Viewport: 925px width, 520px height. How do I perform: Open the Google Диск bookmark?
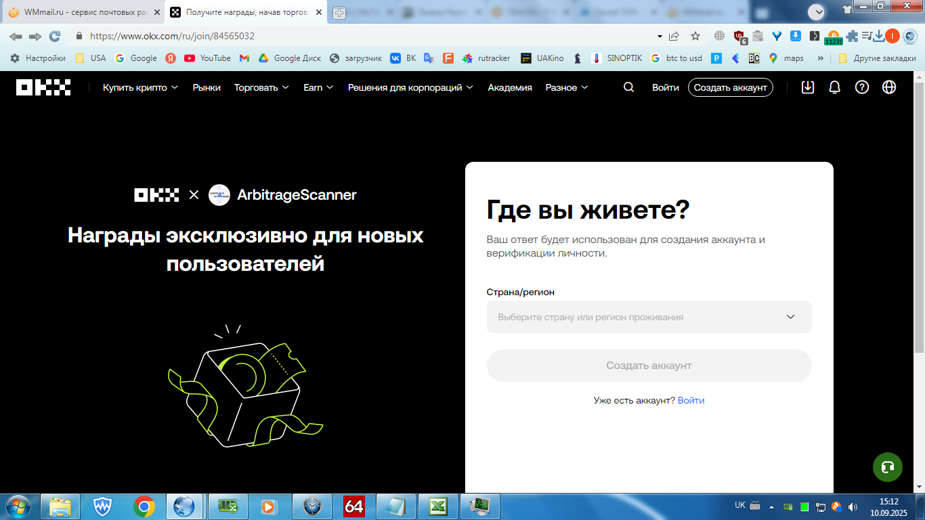pos(290,58)
